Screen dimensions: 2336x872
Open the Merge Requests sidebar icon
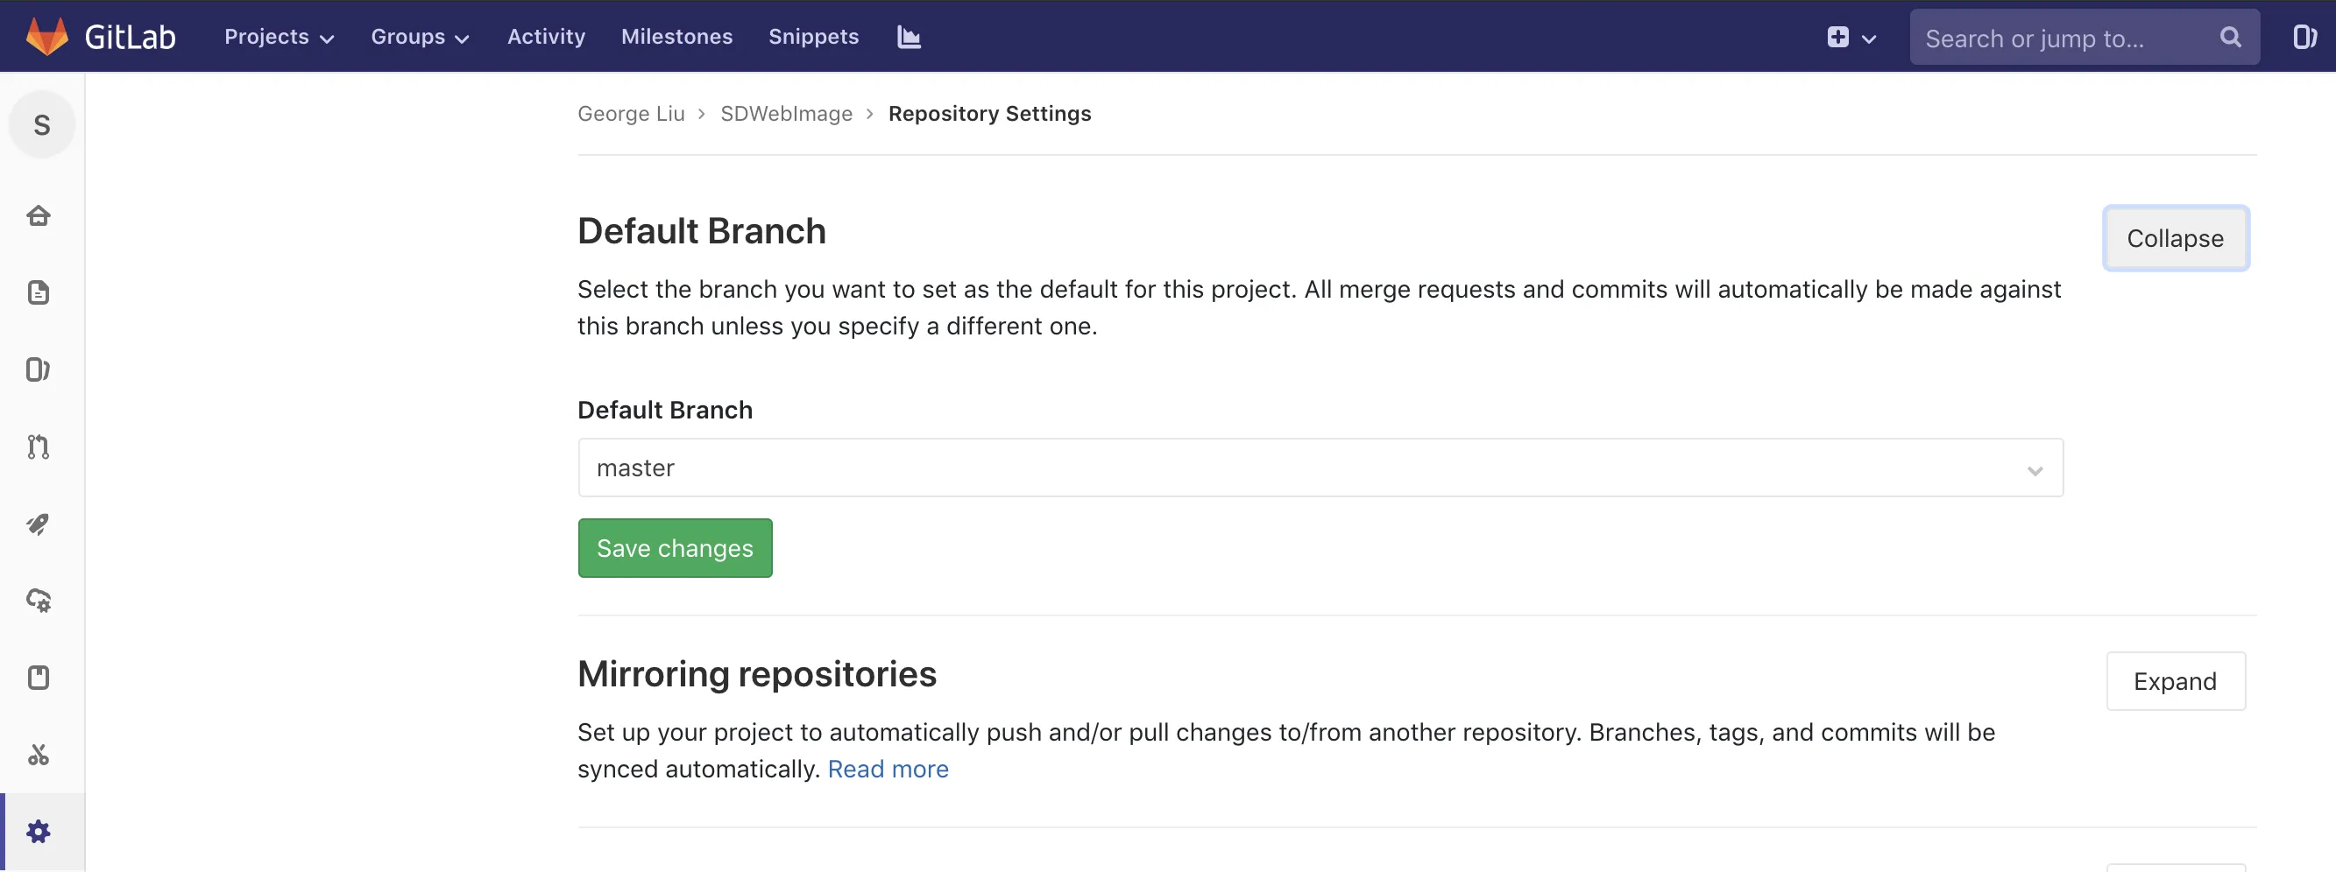pyautogui.click(x=39, y=446)
